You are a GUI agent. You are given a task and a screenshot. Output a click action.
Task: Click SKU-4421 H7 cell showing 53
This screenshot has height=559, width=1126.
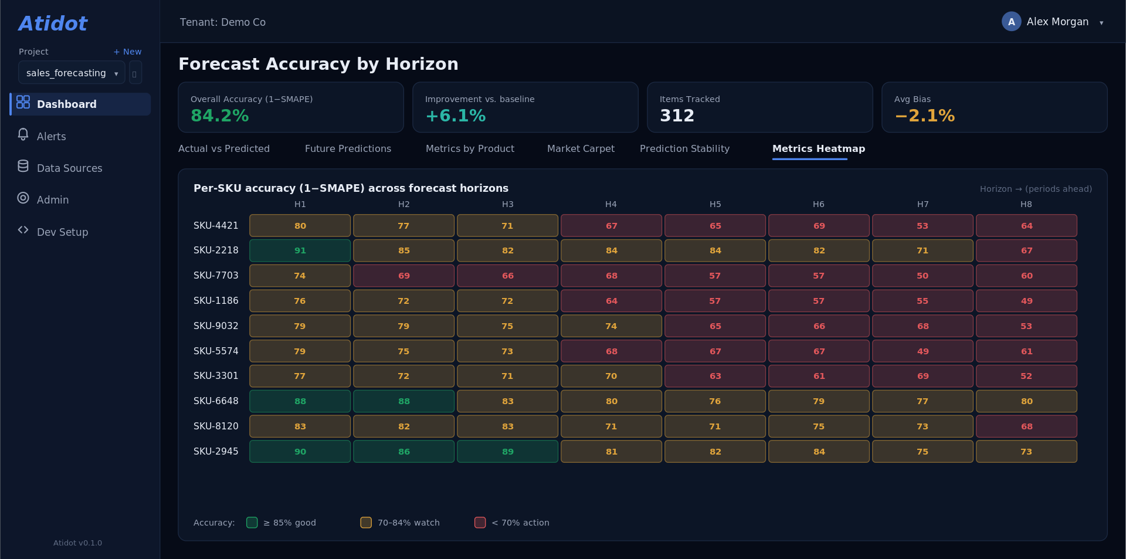pos(922,226)
